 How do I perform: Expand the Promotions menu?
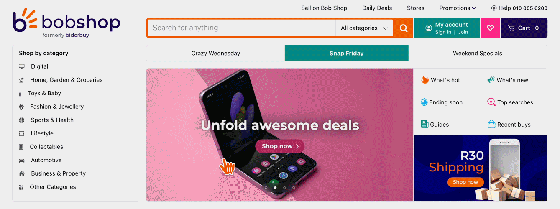pyautogui.click(x=458, y=8)
